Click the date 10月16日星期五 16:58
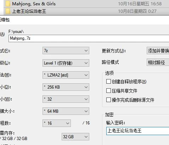 click(x=140, y=4)
